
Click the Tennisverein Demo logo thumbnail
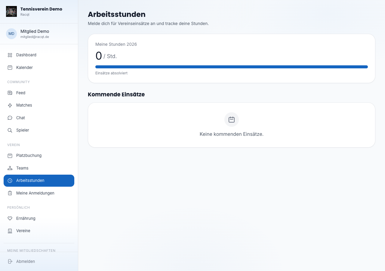[11, 11]
